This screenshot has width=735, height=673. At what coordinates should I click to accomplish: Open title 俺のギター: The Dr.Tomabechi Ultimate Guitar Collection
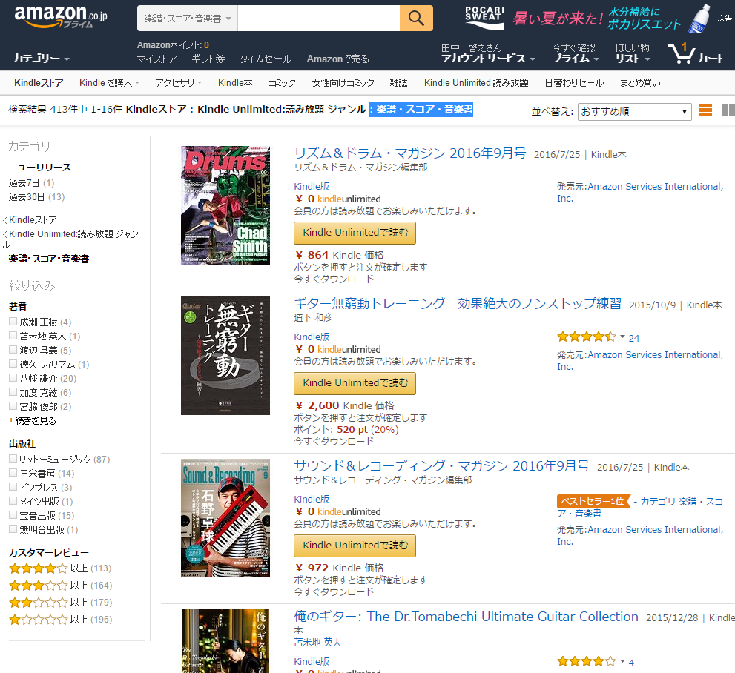(466, 617)
